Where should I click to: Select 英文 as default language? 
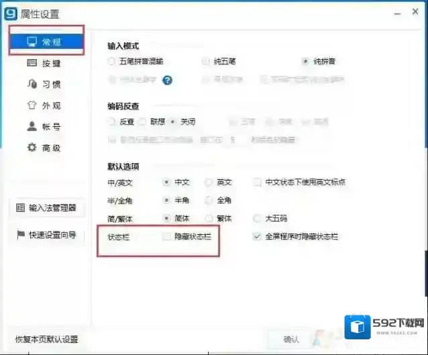coord(209,182)
